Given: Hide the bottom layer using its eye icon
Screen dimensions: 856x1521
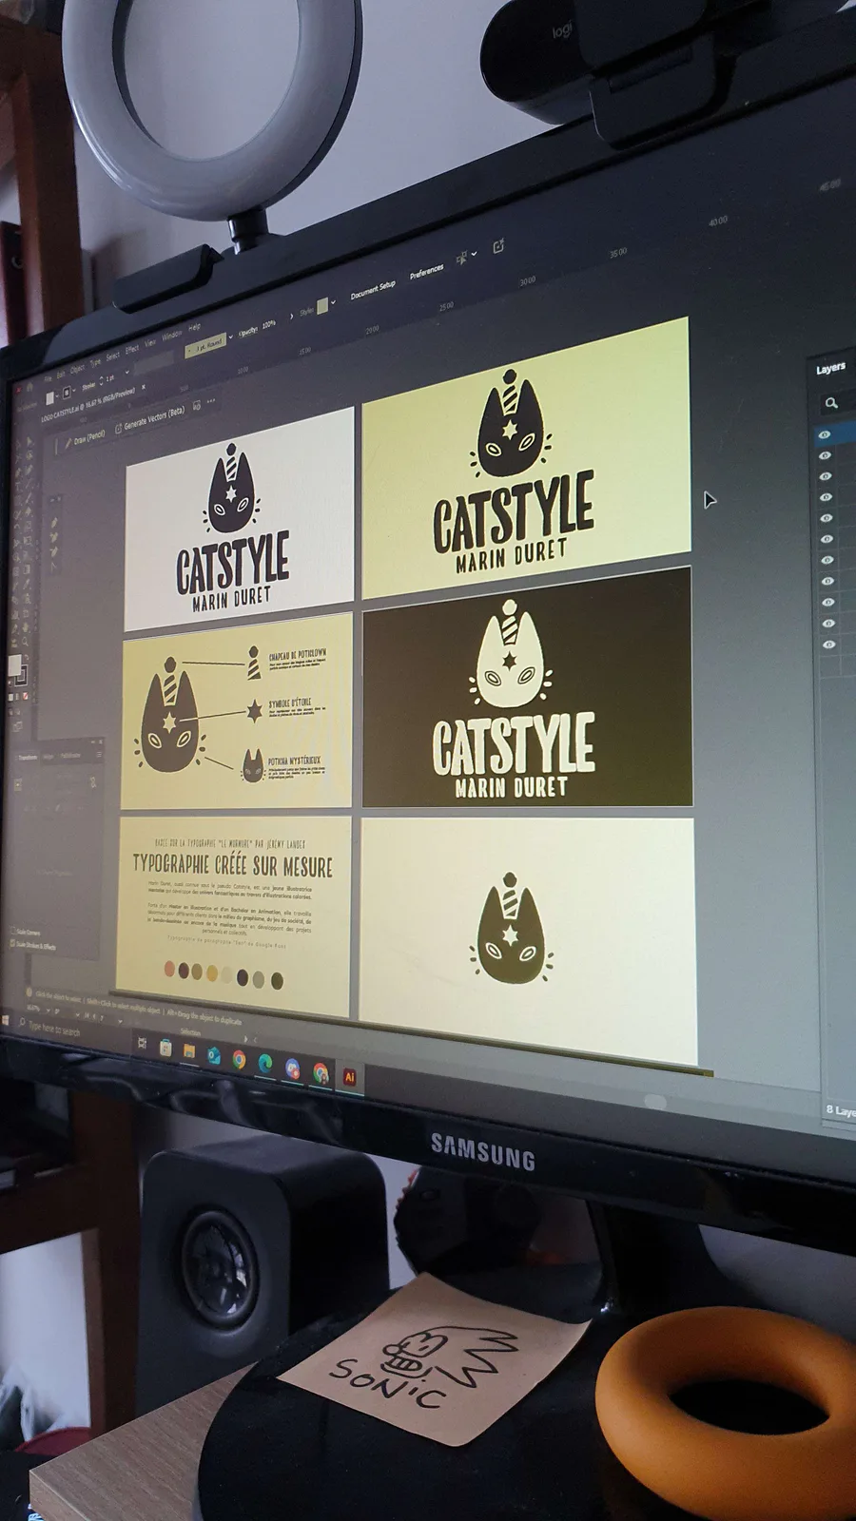Looking at the screenshot, I should 828,645.
